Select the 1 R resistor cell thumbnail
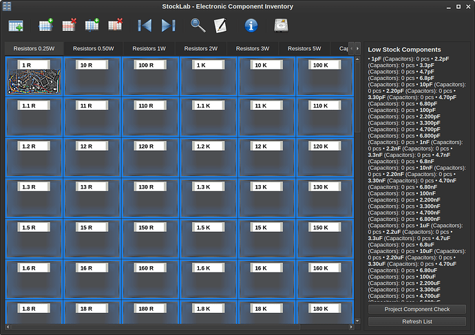This screenshot has width=475, height=335. [33, 82]
